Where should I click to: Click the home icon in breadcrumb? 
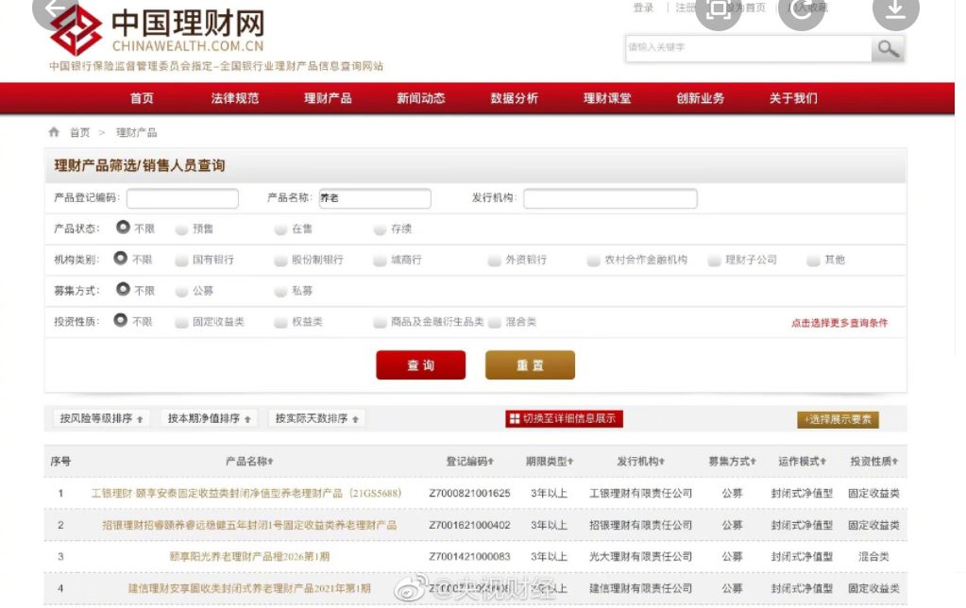click(x=54, y=132)
